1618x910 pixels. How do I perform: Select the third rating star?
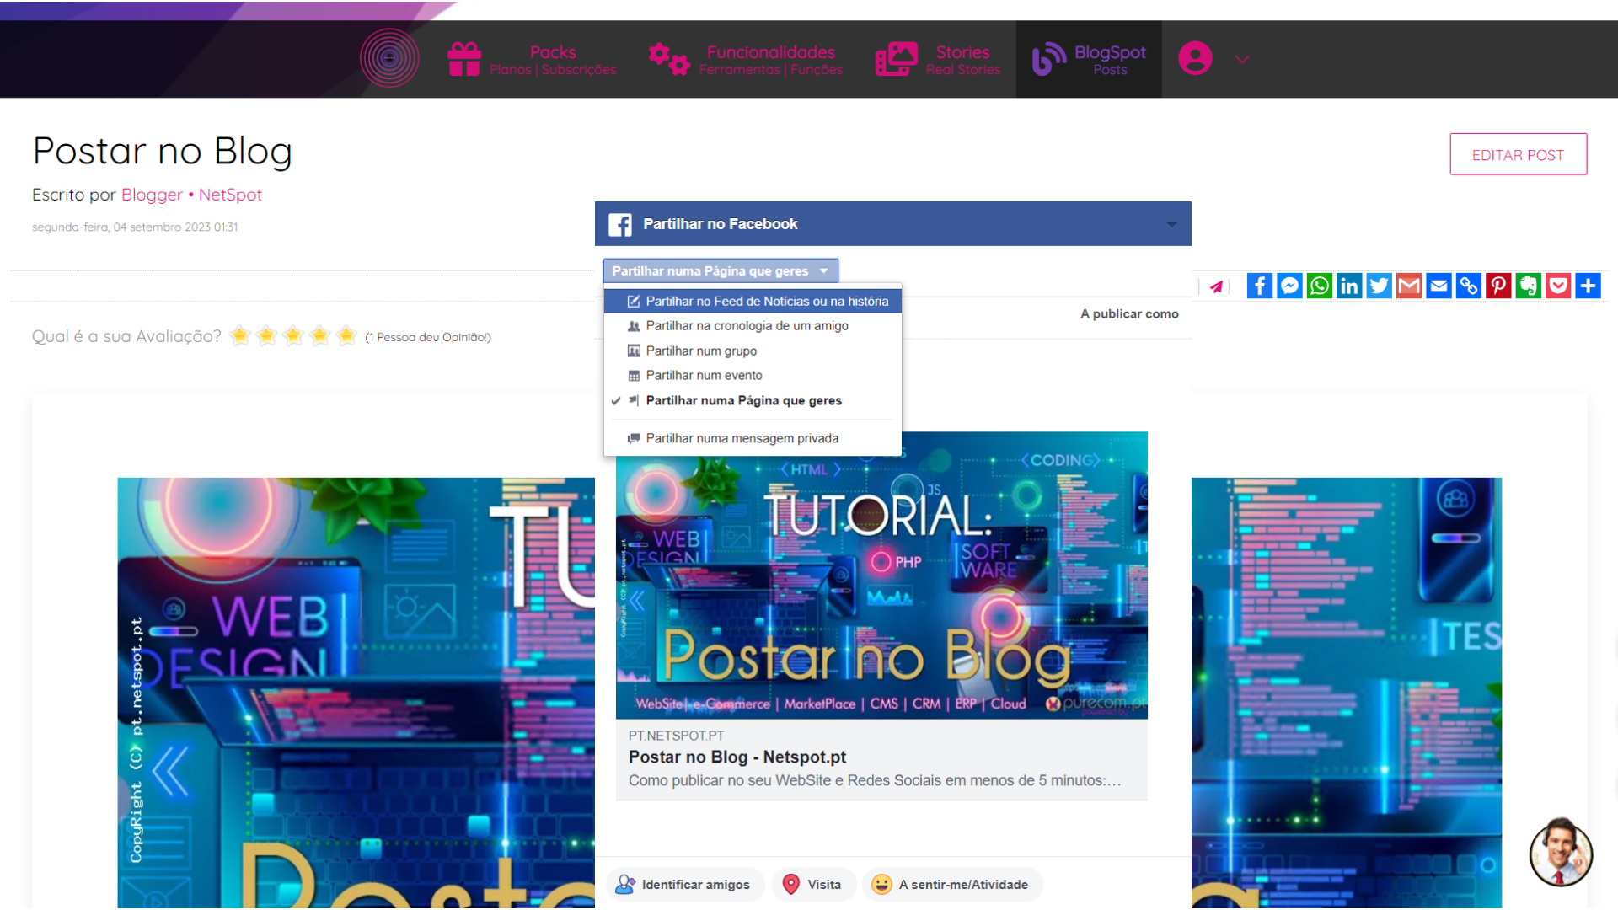(293, 336)
